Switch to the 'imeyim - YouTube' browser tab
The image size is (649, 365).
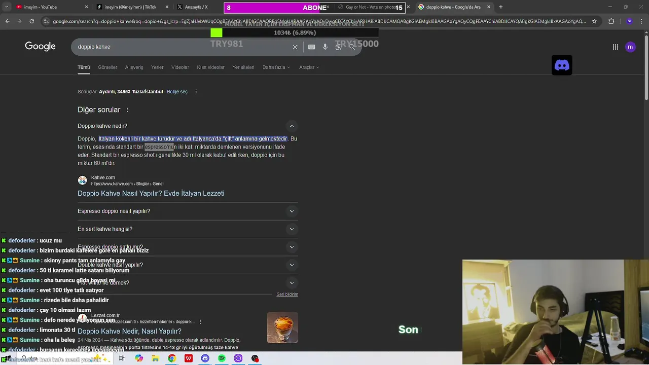tap(51, 7)
